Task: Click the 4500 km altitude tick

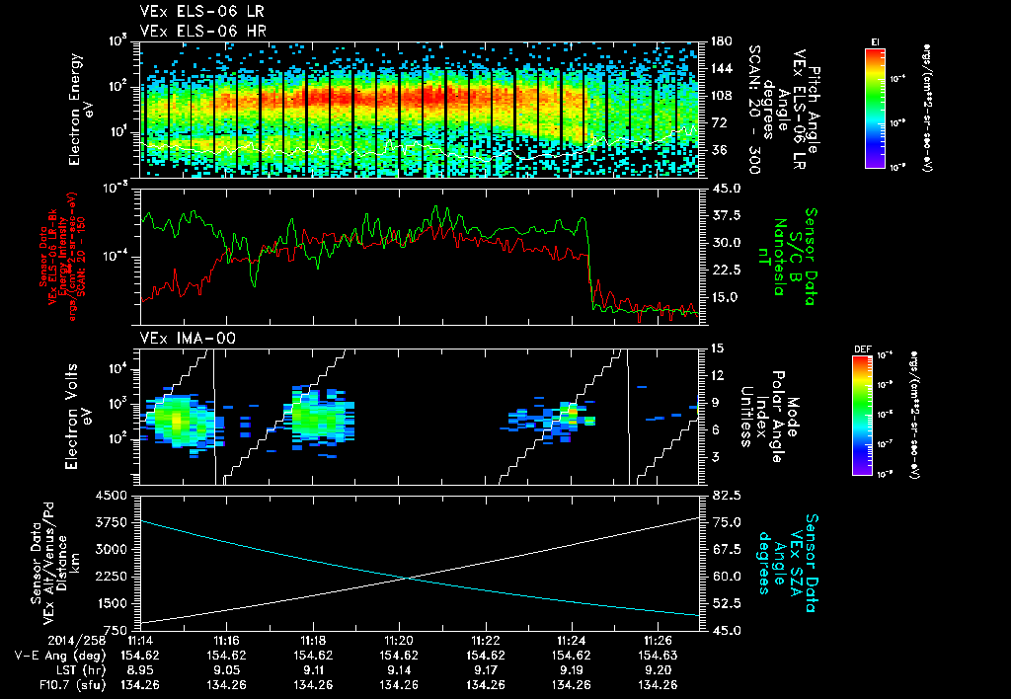Action: click(111, 496)
